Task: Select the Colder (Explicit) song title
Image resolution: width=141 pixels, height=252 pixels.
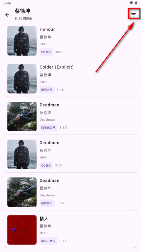Action: point(57,67)
